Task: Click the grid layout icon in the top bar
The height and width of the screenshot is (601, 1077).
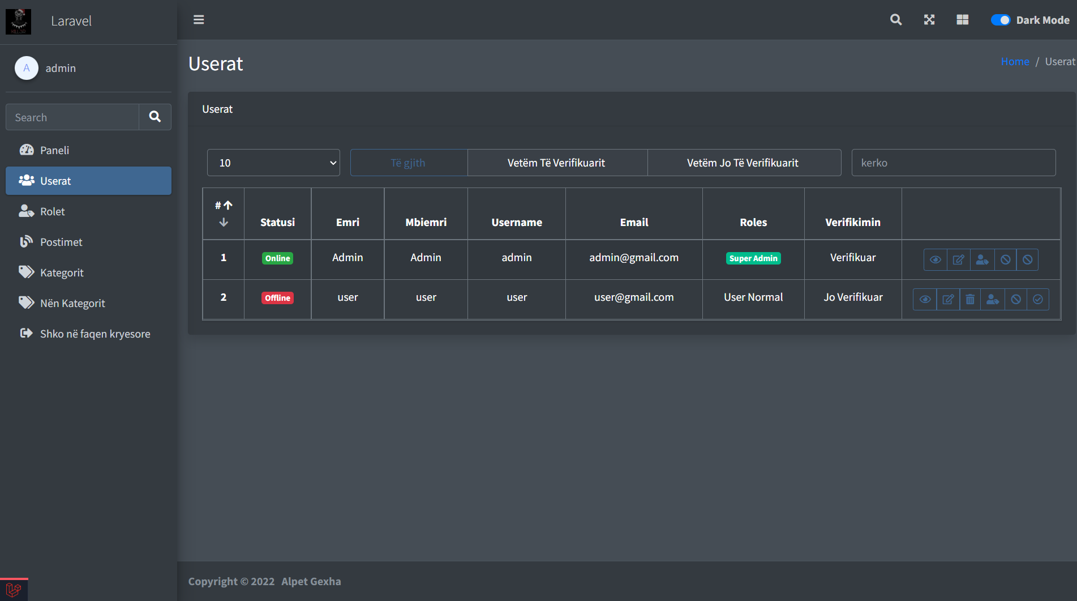Action: point(962,19)
